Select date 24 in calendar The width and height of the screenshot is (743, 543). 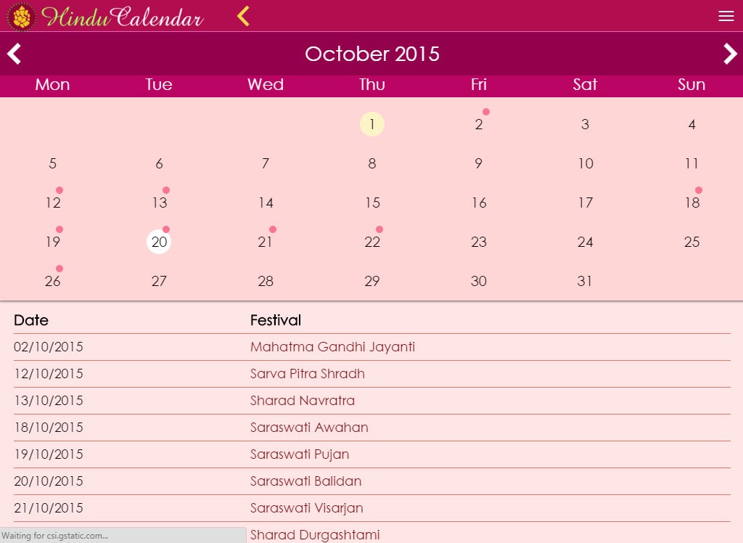pos(586,242)
